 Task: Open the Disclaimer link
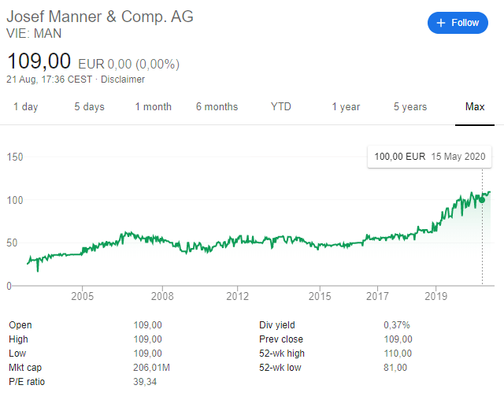pyautogui.click(x=123, y=80)
